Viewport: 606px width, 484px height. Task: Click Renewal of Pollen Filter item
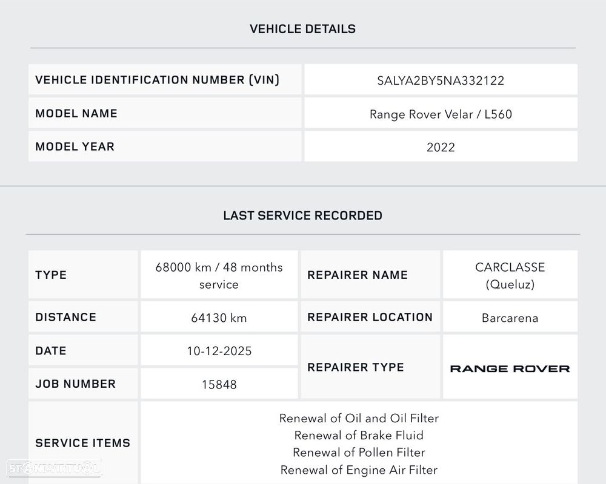[359, 452]
